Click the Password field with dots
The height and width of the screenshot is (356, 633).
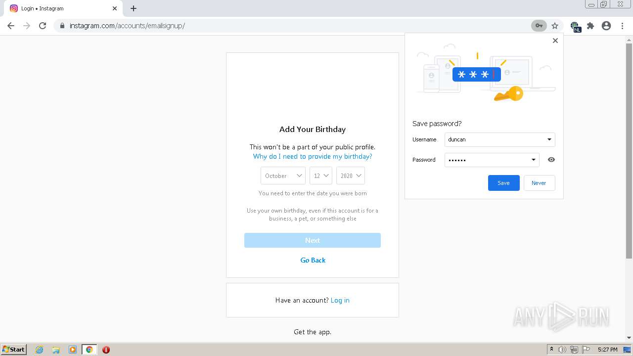click(492, 160)
